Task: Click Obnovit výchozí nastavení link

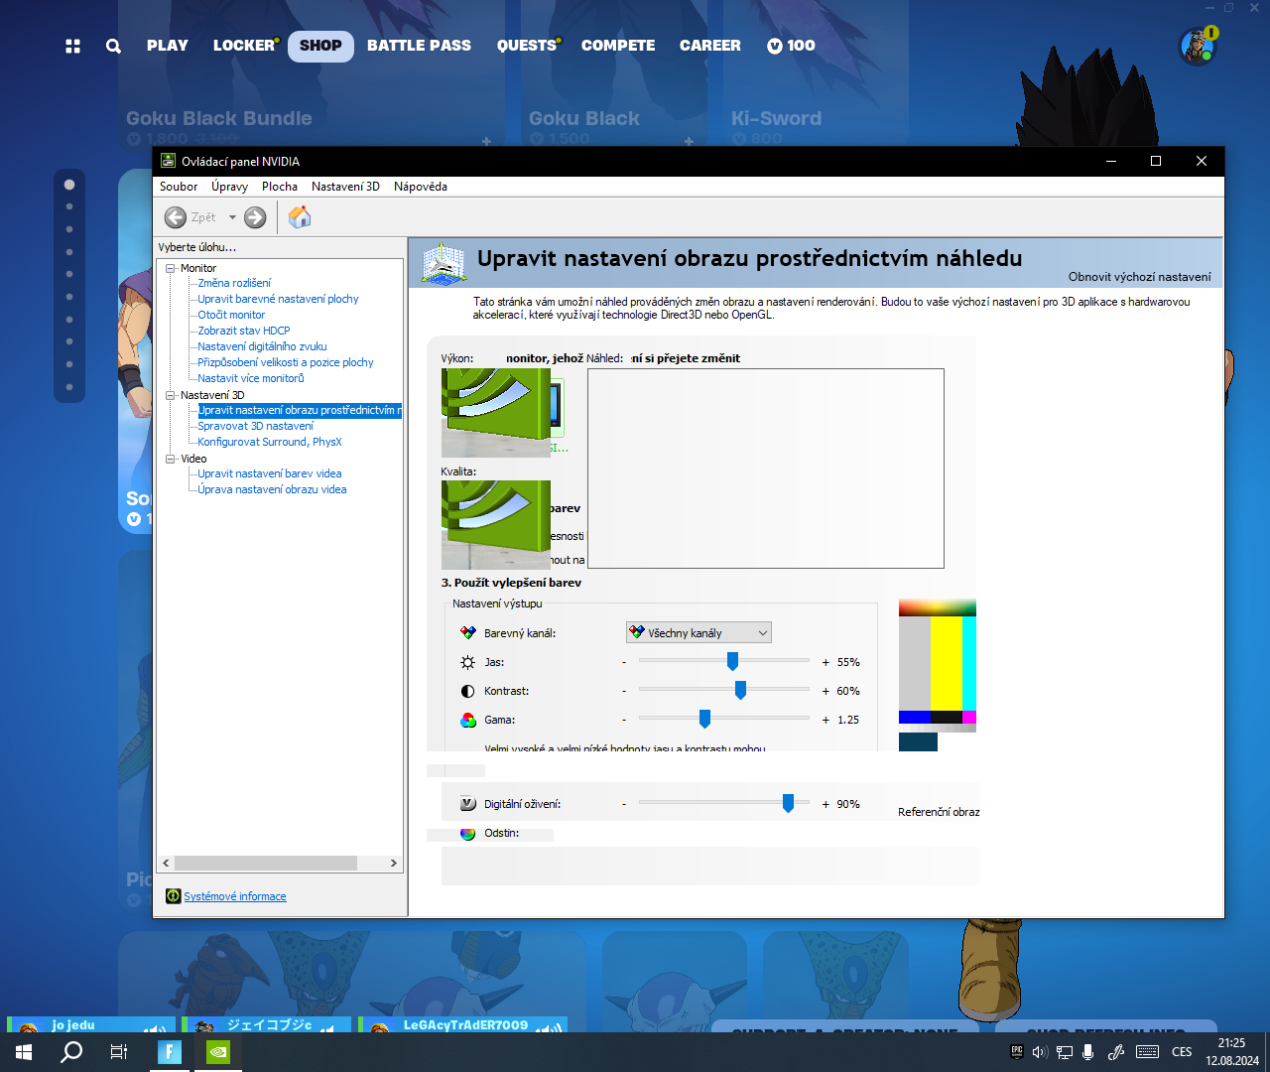Action: (1140, 277)
